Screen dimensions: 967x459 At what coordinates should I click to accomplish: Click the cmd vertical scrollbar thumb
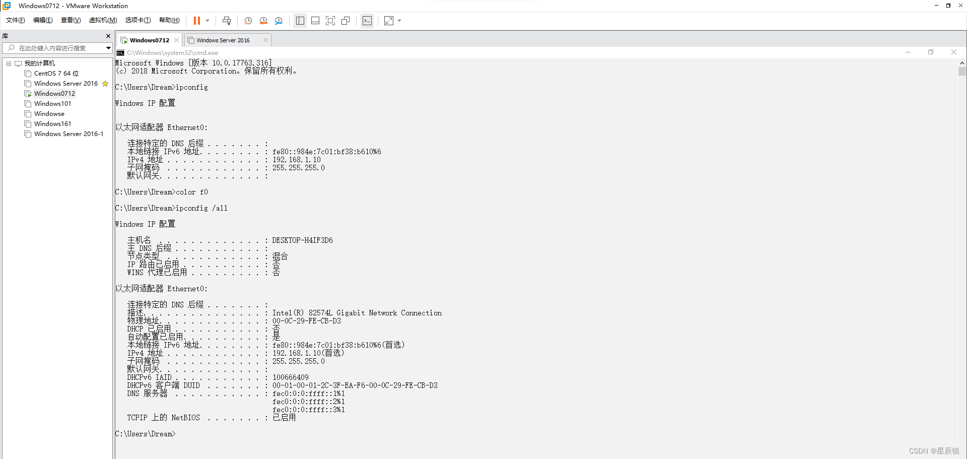point(962,71)
